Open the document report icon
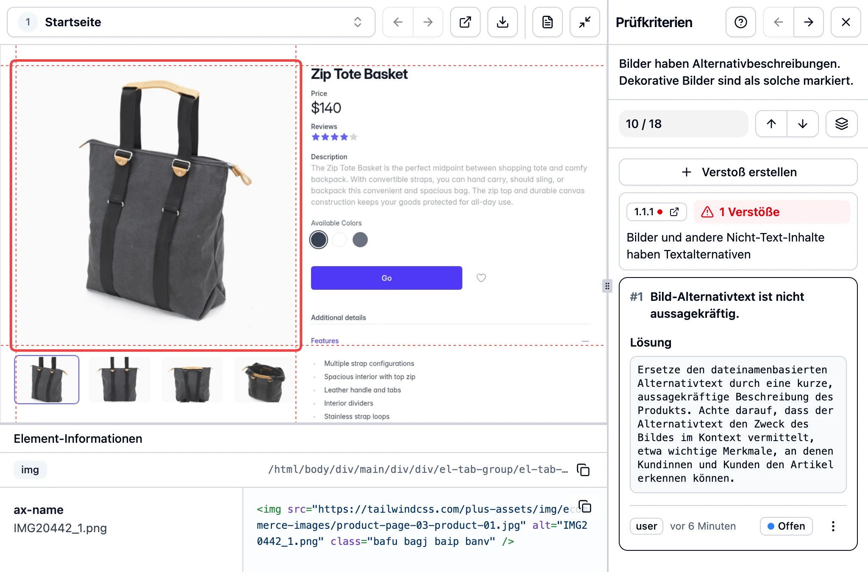 [547, 22]
